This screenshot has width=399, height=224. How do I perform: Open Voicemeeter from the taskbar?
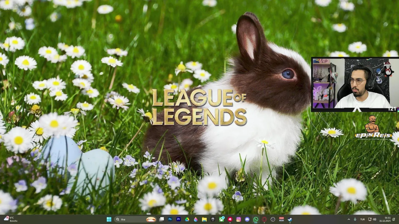pyautogui.click(x=281, y=219)
